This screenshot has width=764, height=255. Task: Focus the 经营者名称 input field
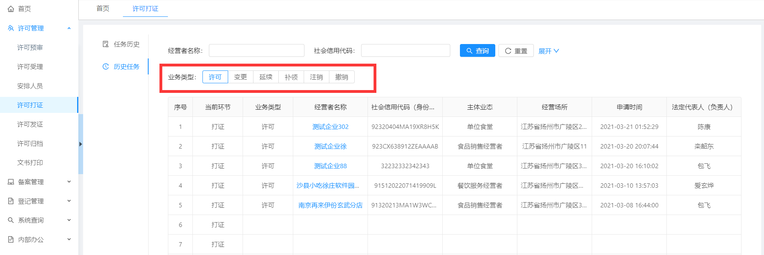tap(256, 50)
